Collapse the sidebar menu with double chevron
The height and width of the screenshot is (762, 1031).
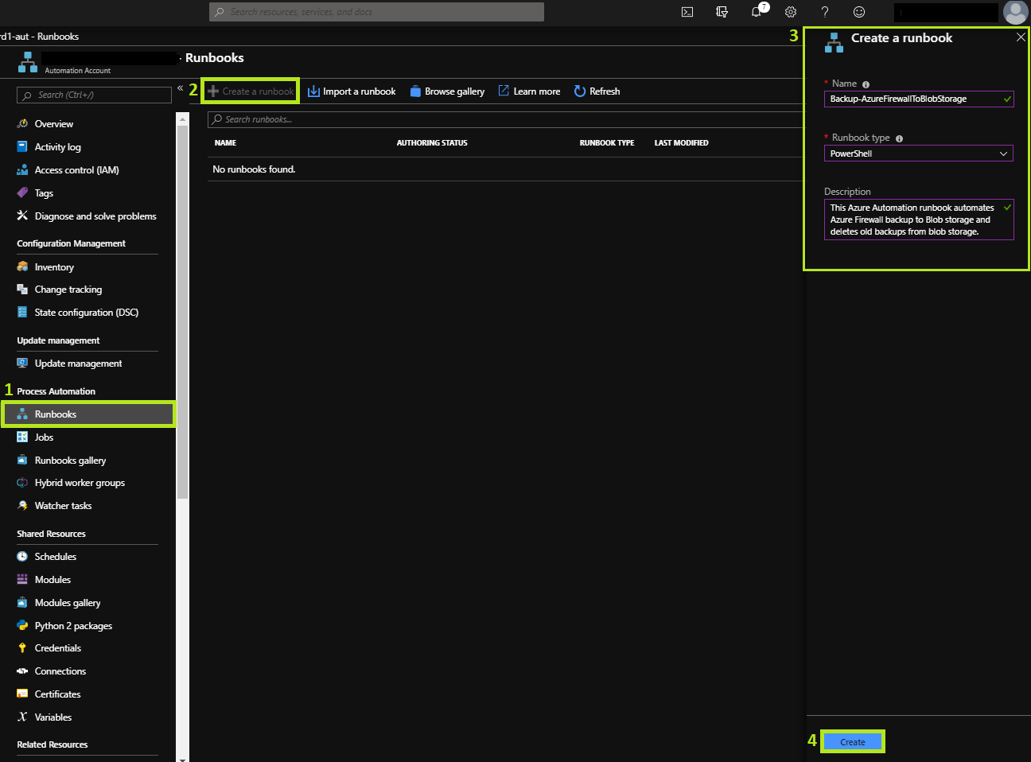point(181,87)
